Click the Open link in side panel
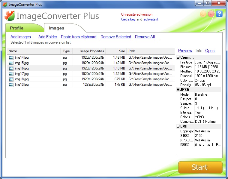228x179 pixels. (210, 51)
